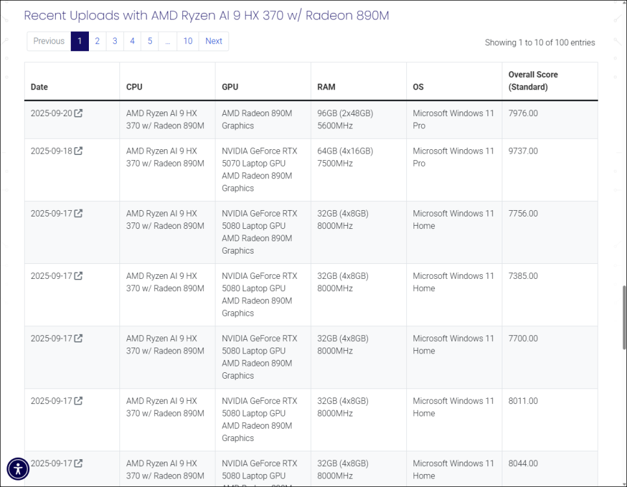Image resolution: width=627 pixels, height=487 pixels.
Task: Click external link icon in 7700.00 score row
Action: pos(79,339)
